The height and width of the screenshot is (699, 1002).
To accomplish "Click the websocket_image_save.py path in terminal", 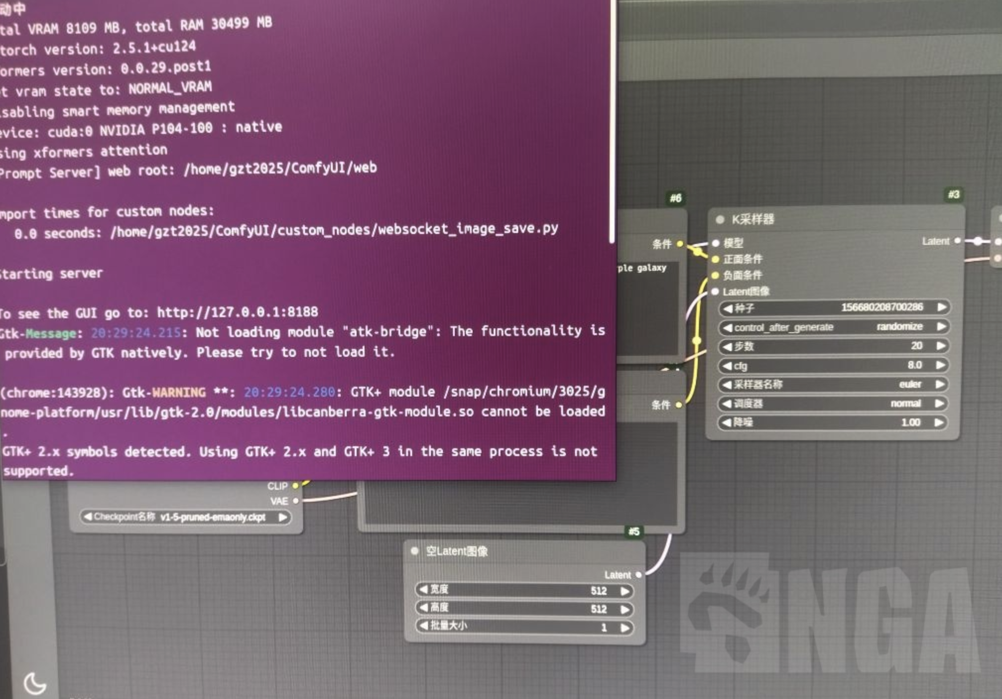I will tap(335, 230).
